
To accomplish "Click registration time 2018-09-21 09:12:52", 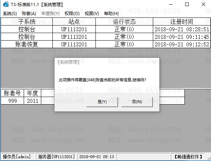I will [x=182, y=44].
